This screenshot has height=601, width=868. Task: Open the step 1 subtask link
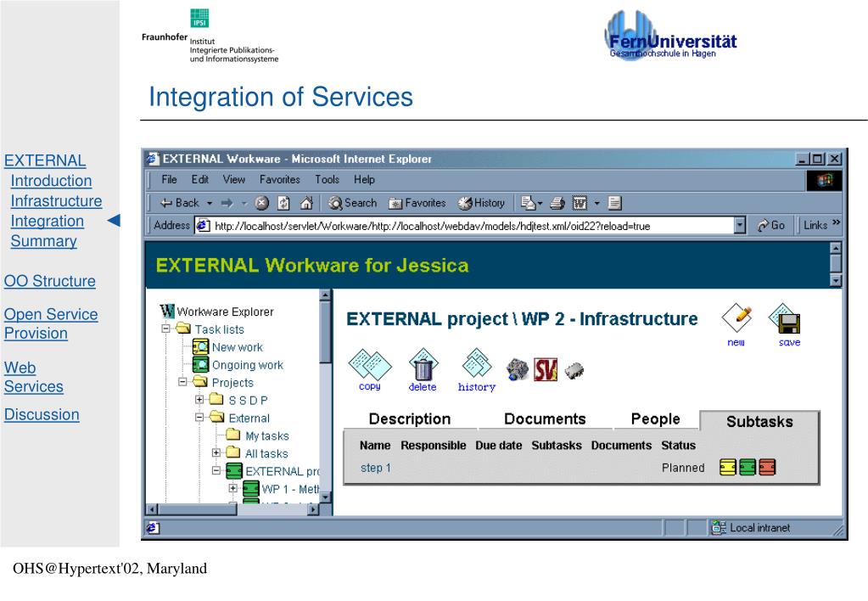[375, 468]
